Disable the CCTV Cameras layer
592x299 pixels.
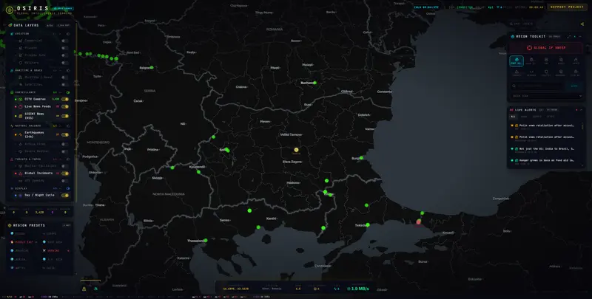(65, 99)
